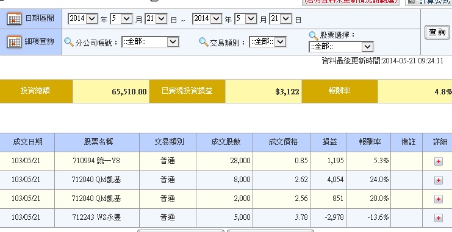Open end day 21 dropdown
This screenshot has width=452, height=232.
pos(281,19)
